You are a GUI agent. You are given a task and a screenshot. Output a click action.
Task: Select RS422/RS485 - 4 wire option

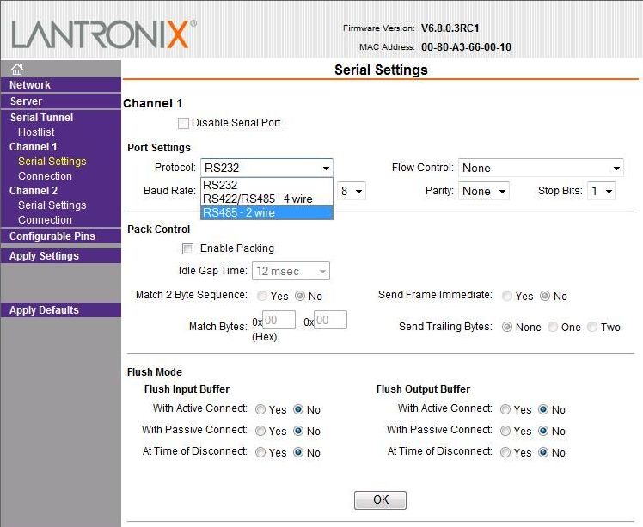click(x=266, y=199)
